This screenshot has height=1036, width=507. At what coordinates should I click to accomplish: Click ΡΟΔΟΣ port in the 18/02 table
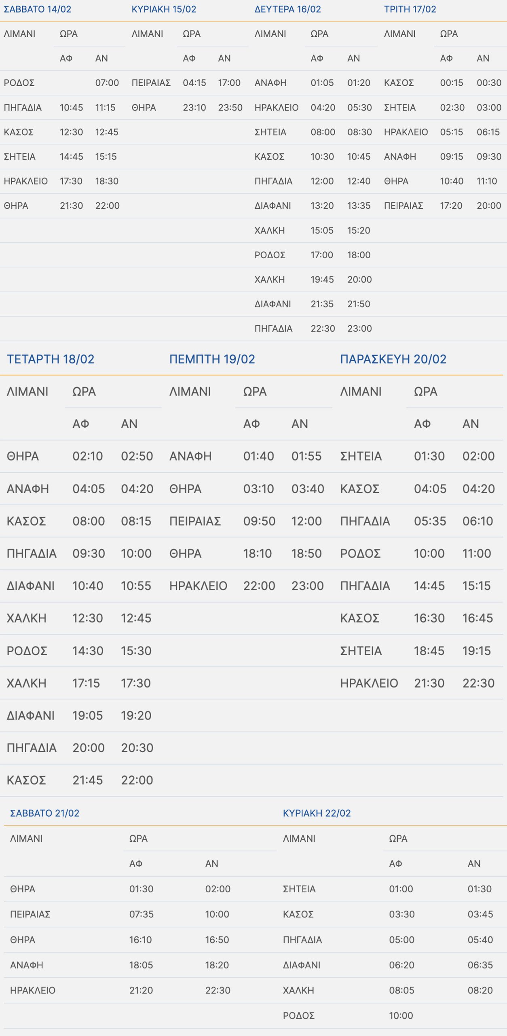point(27,651)
